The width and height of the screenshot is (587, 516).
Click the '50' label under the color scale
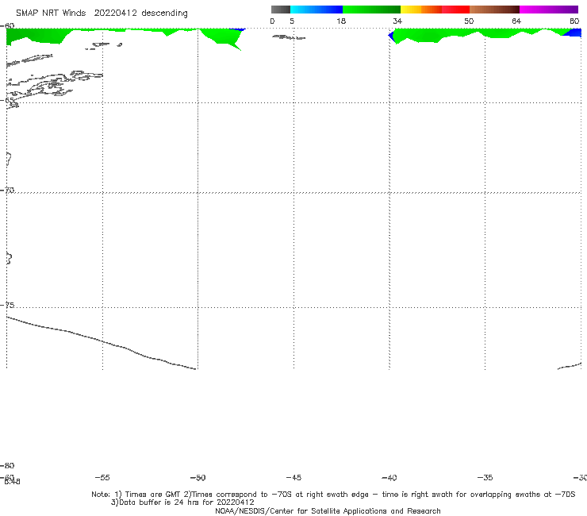pos(469,21)
